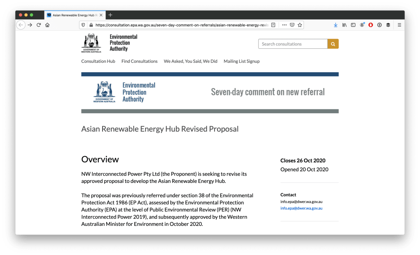The width and height of the screenshot is (420, 255).
Task: Show site security info via padlock icon
Action: 91,25
